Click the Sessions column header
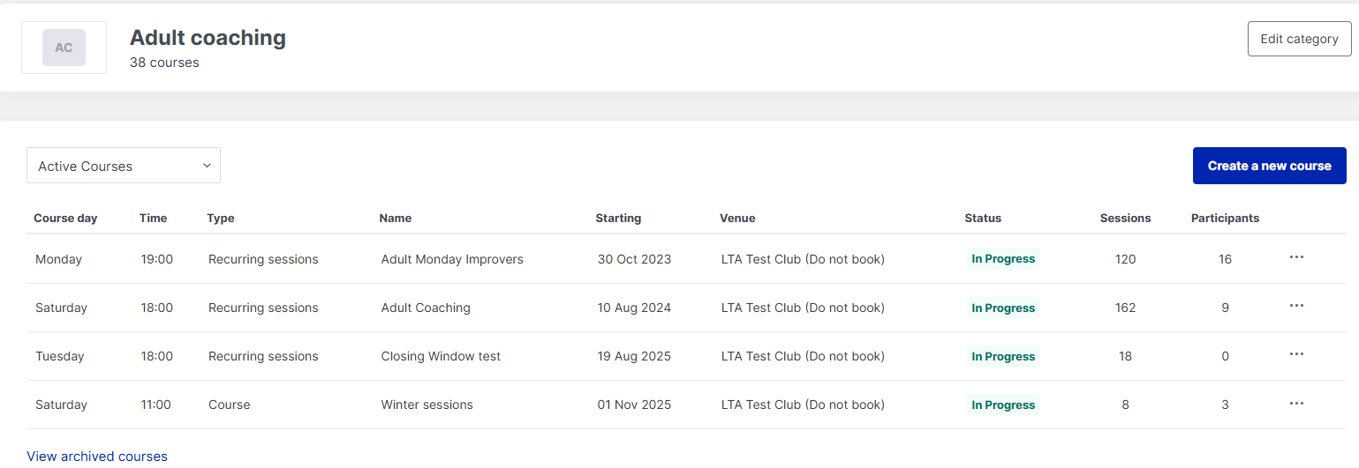 (1125, 218)
